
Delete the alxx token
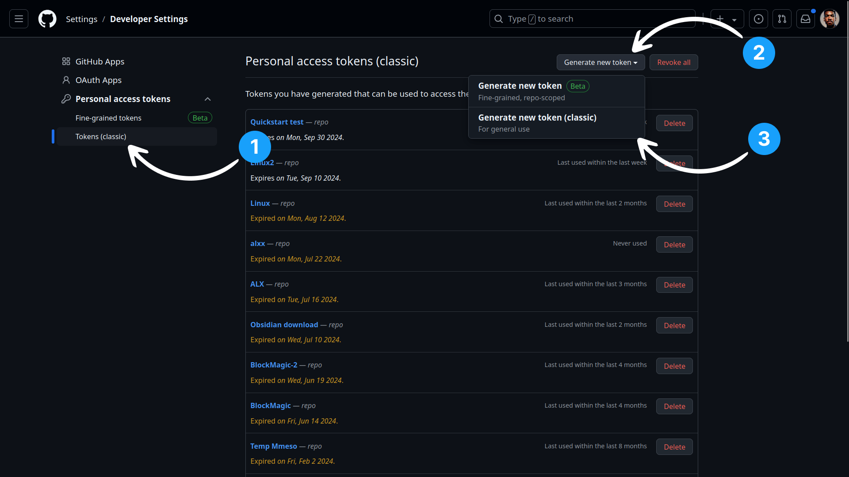pos(674,245)
